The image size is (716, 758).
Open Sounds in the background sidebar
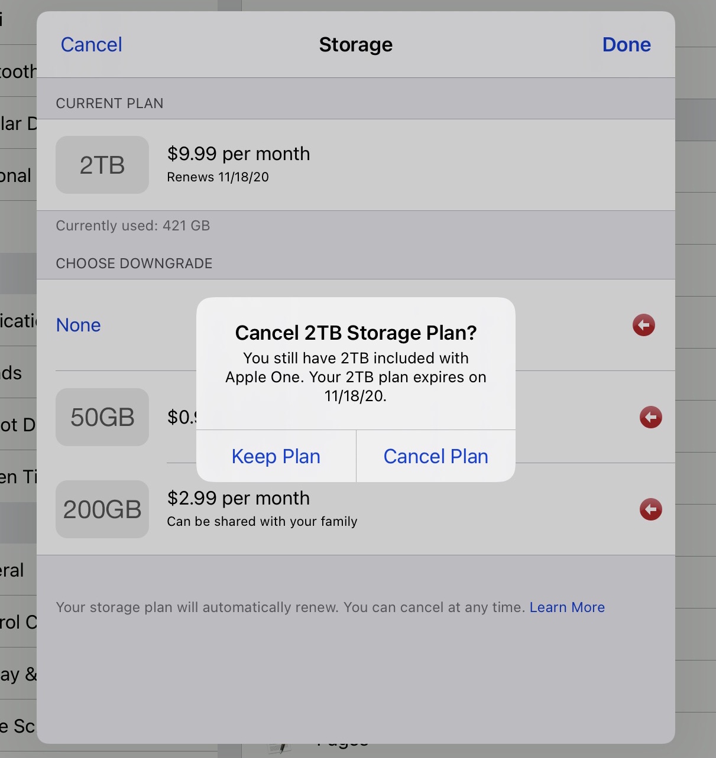click(12, 373)
